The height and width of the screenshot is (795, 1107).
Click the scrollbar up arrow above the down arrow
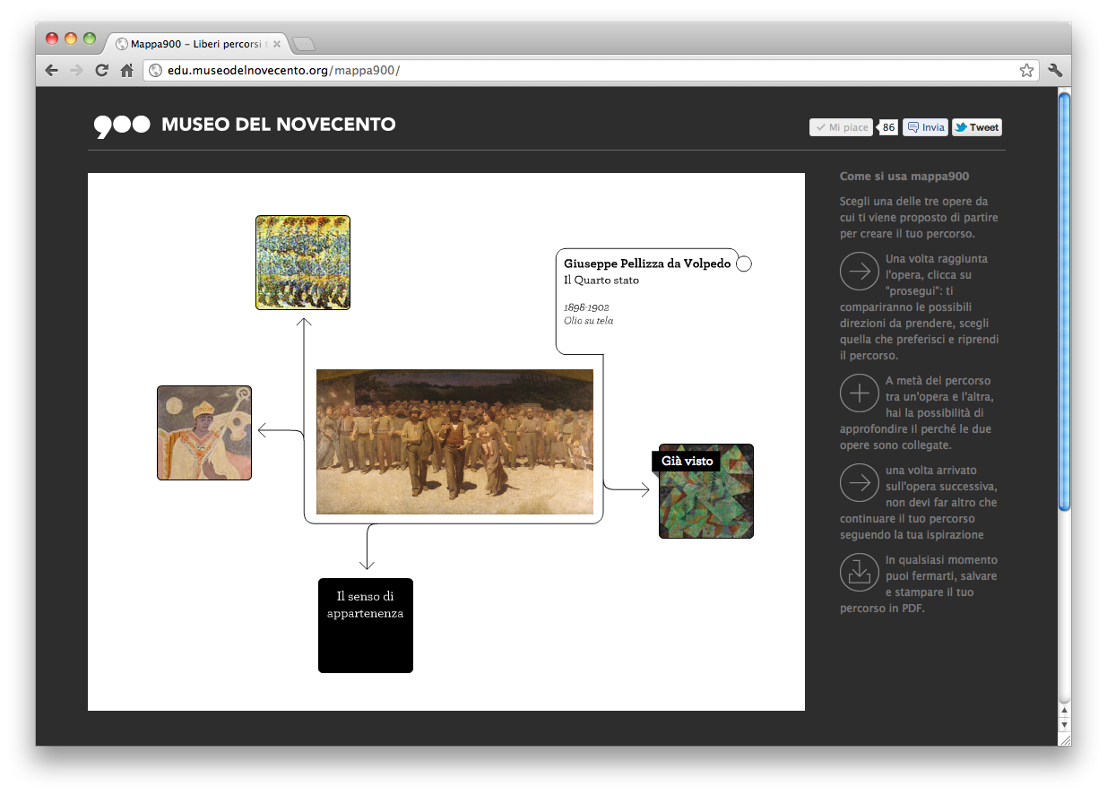click(1064, 710)
